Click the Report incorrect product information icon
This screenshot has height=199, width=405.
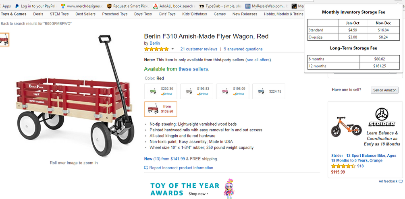[x=146, y=168]
